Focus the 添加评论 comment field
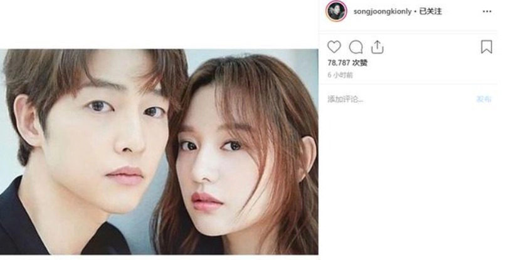511x260 pixels. point(399,100)
